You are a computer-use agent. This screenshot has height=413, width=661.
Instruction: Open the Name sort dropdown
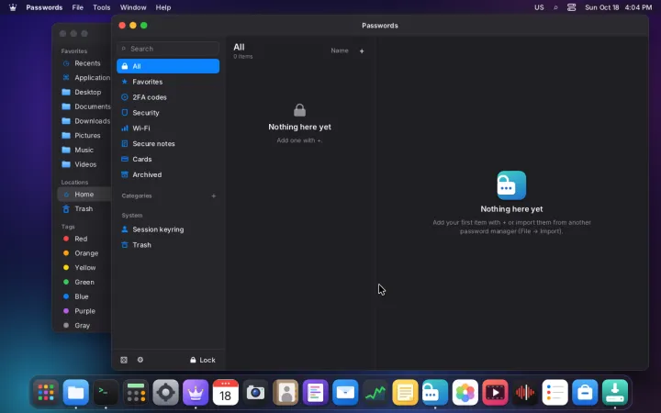(x=340, y=50)
